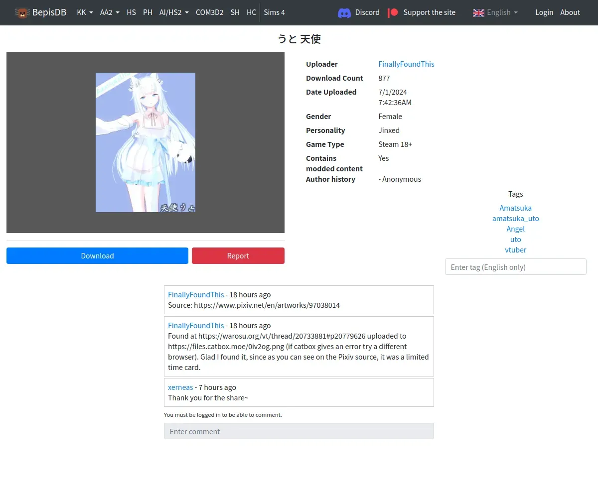Click the Contains modded content value Yes

(384, 158)
